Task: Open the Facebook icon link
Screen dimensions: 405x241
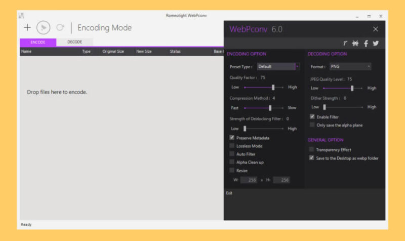Action: click(366, 44)
